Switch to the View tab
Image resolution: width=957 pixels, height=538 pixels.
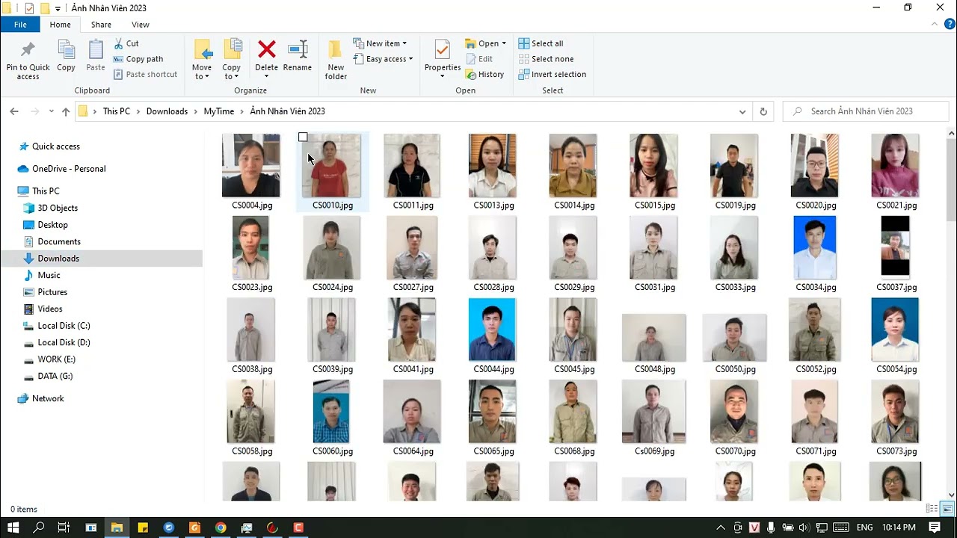pos(141,25)
